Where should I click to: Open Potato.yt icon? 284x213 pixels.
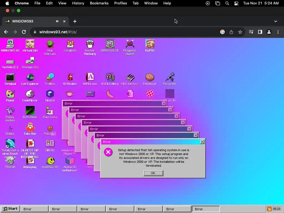pyautogui.click(x=150, y=79)
